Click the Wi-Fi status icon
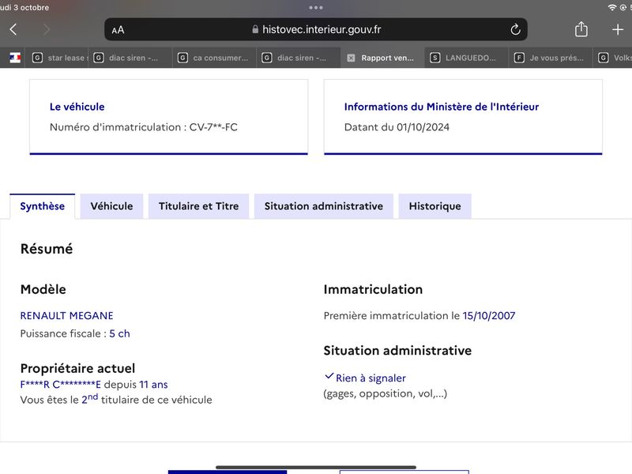The height and width of the screenshot is (474, 632). pyautogui.click(x=611, y=8)
